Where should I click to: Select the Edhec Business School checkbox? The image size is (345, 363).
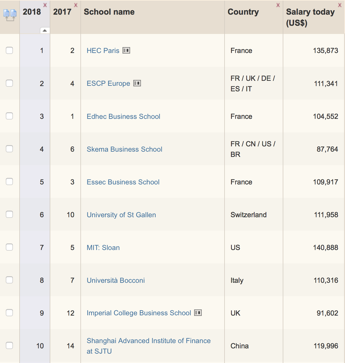coord(9,116)
